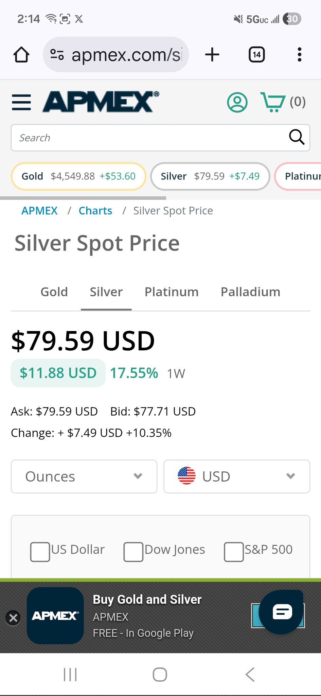Viewport: 321px width, 696px height.
Task: Open the USD currency dropdown
Action: tap(236, 476)
